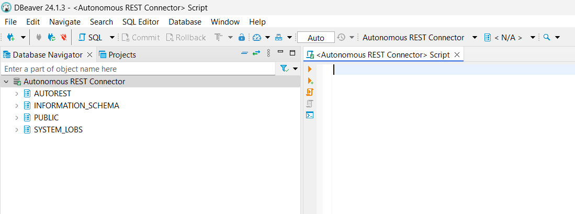
Task: Click the database dashboard gauge icon
Action: [256, 38]
